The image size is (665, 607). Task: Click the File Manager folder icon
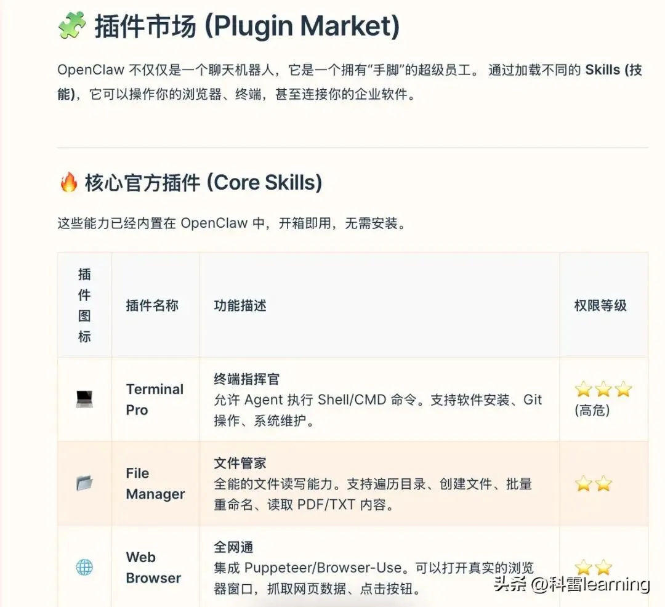84,483
